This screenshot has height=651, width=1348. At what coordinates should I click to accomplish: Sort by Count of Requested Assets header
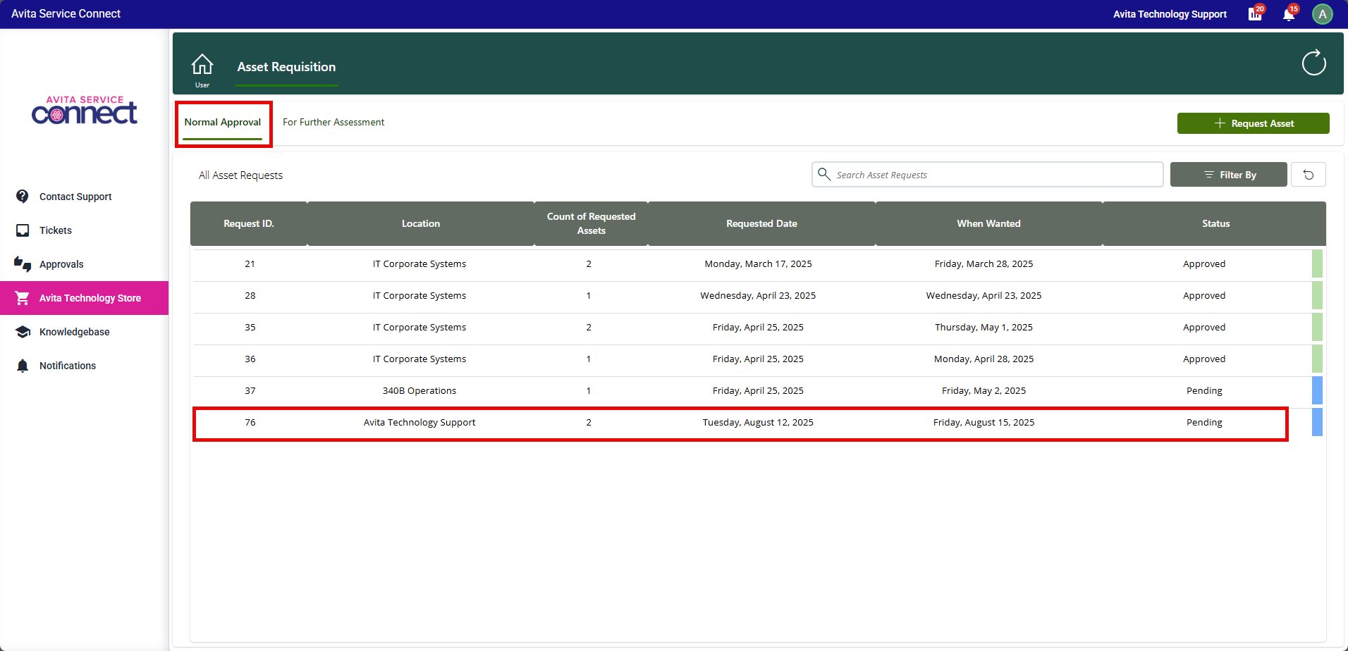(x=591, y=223)
